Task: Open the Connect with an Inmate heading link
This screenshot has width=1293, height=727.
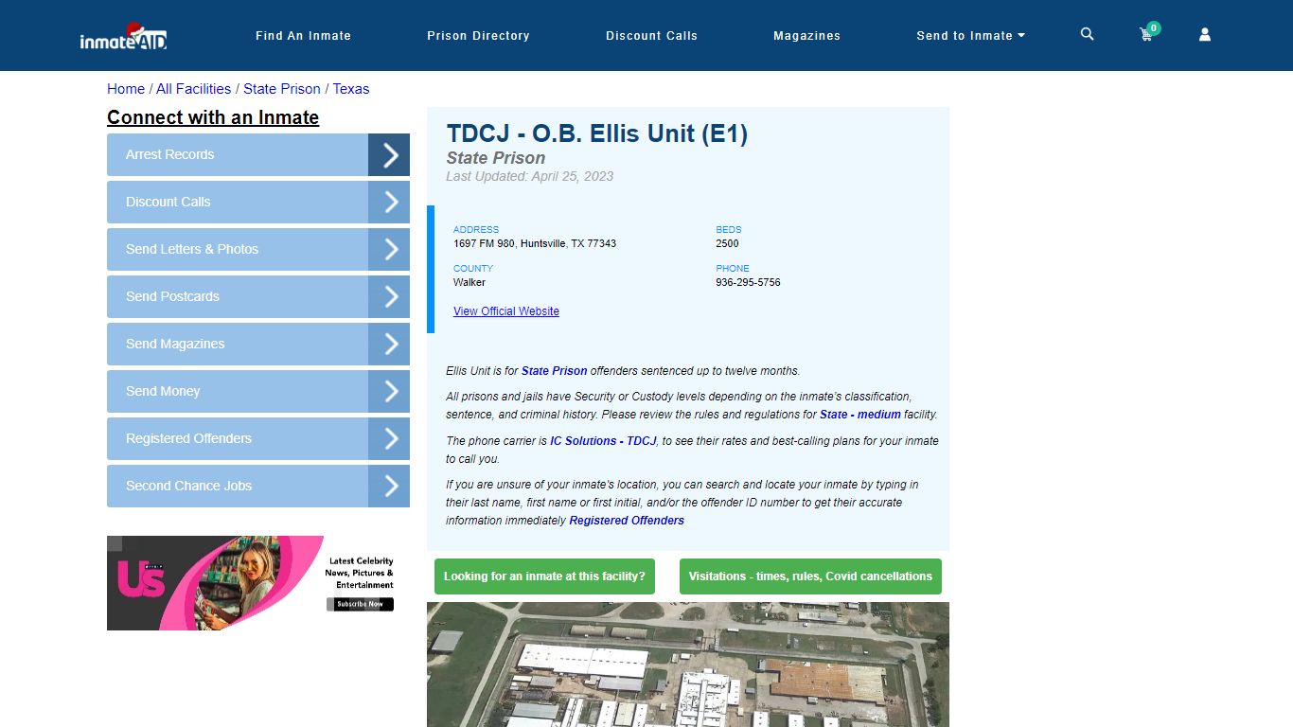Action: point(213,117)
